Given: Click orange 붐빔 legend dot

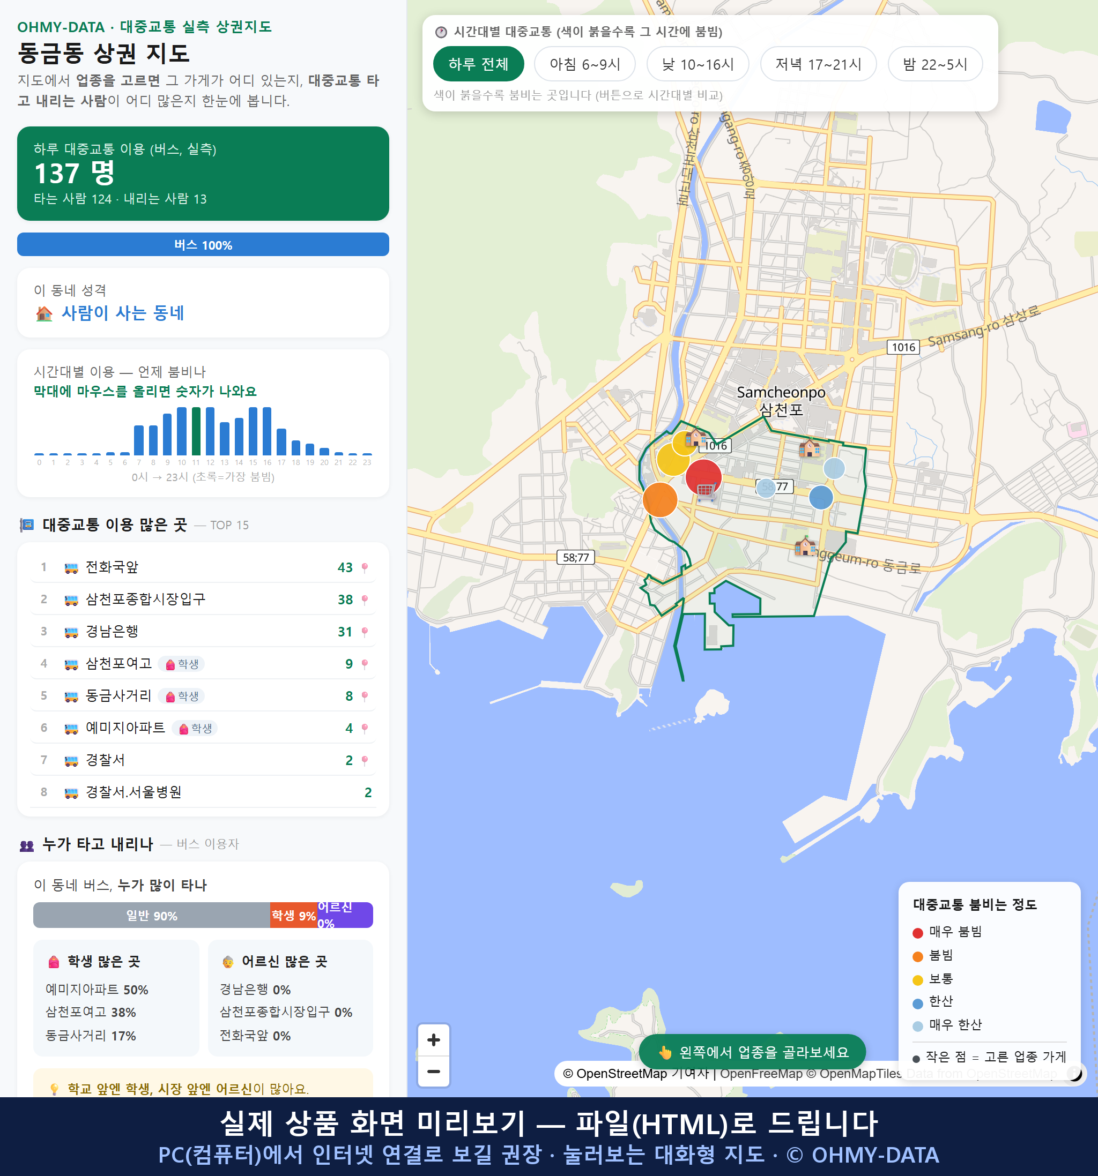Looking at the screenshot, I should (x=917, y=956).
